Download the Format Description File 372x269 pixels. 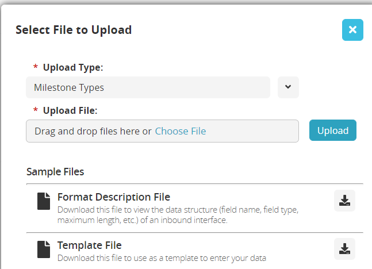344,200
